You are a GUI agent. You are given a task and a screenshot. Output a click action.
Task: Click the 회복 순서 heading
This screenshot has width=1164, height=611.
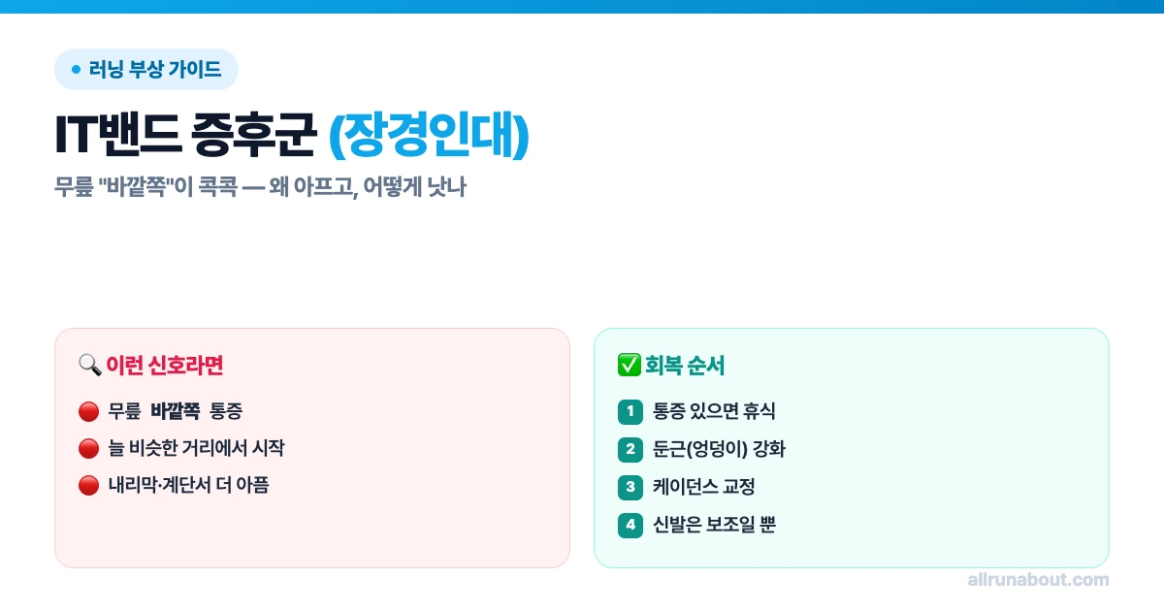[x=685, y=365]
